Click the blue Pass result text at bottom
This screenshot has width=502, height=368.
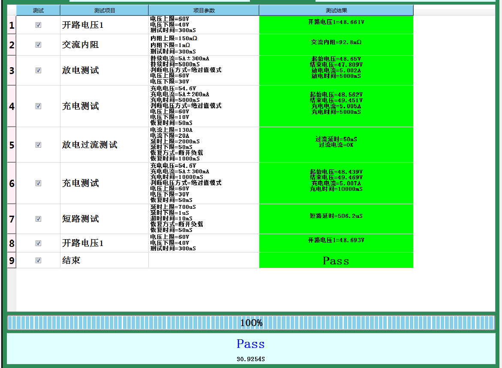(x=251, y=344)
